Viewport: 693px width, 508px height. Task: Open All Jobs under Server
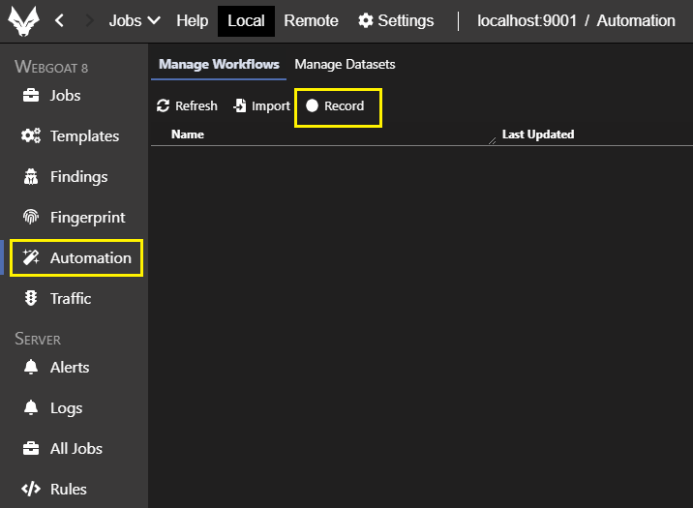click(x=63, y=449)
